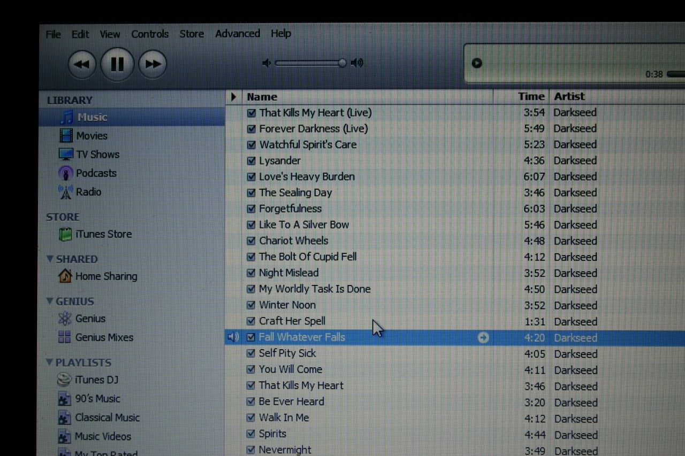Uncheck the Forgetfulness checkbox
The width and height of the screenshot is (685, 456).
click(252, 209)
